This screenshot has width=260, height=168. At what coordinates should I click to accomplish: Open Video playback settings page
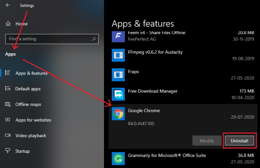tap(31, 136)
